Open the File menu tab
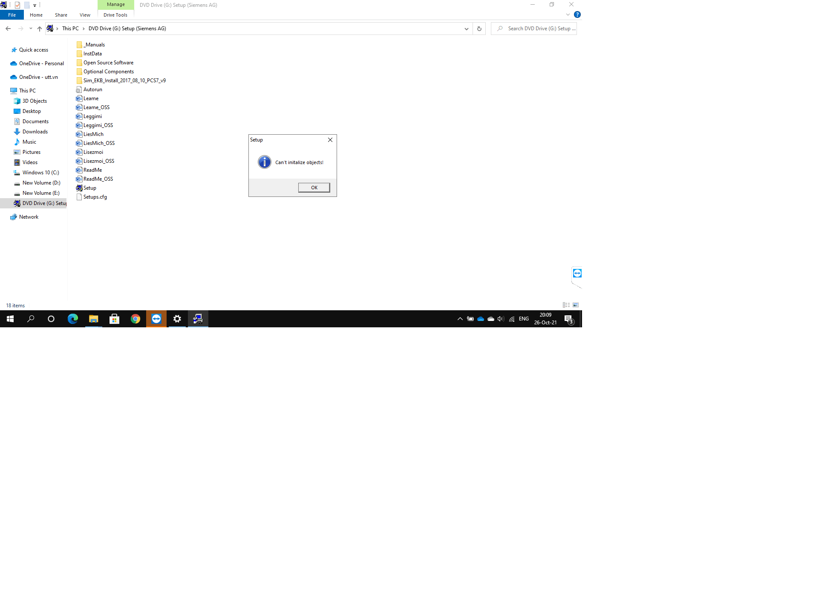813x589 pixels. tap(12, 15)
